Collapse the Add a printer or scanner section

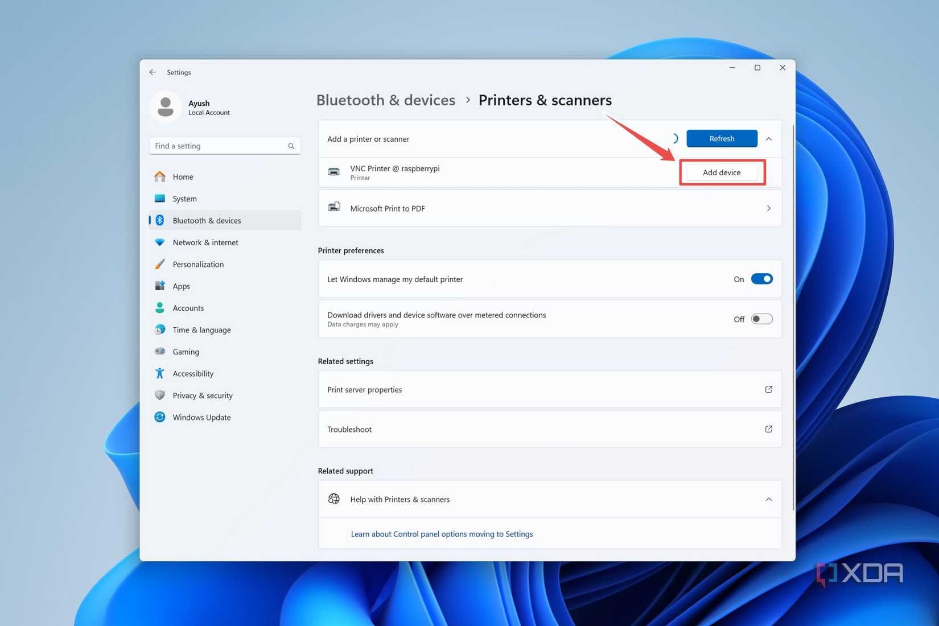[x=769, y=139]
